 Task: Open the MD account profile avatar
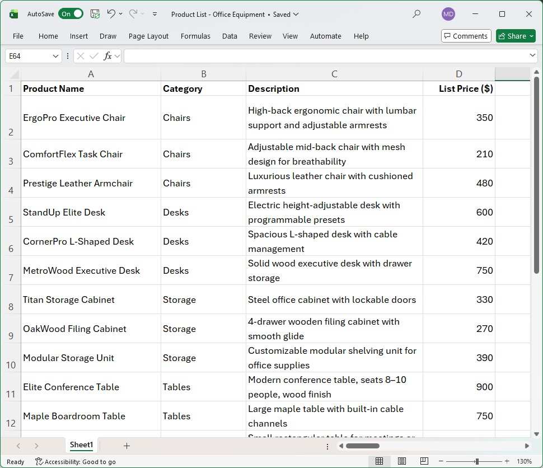tap(448, 14)
